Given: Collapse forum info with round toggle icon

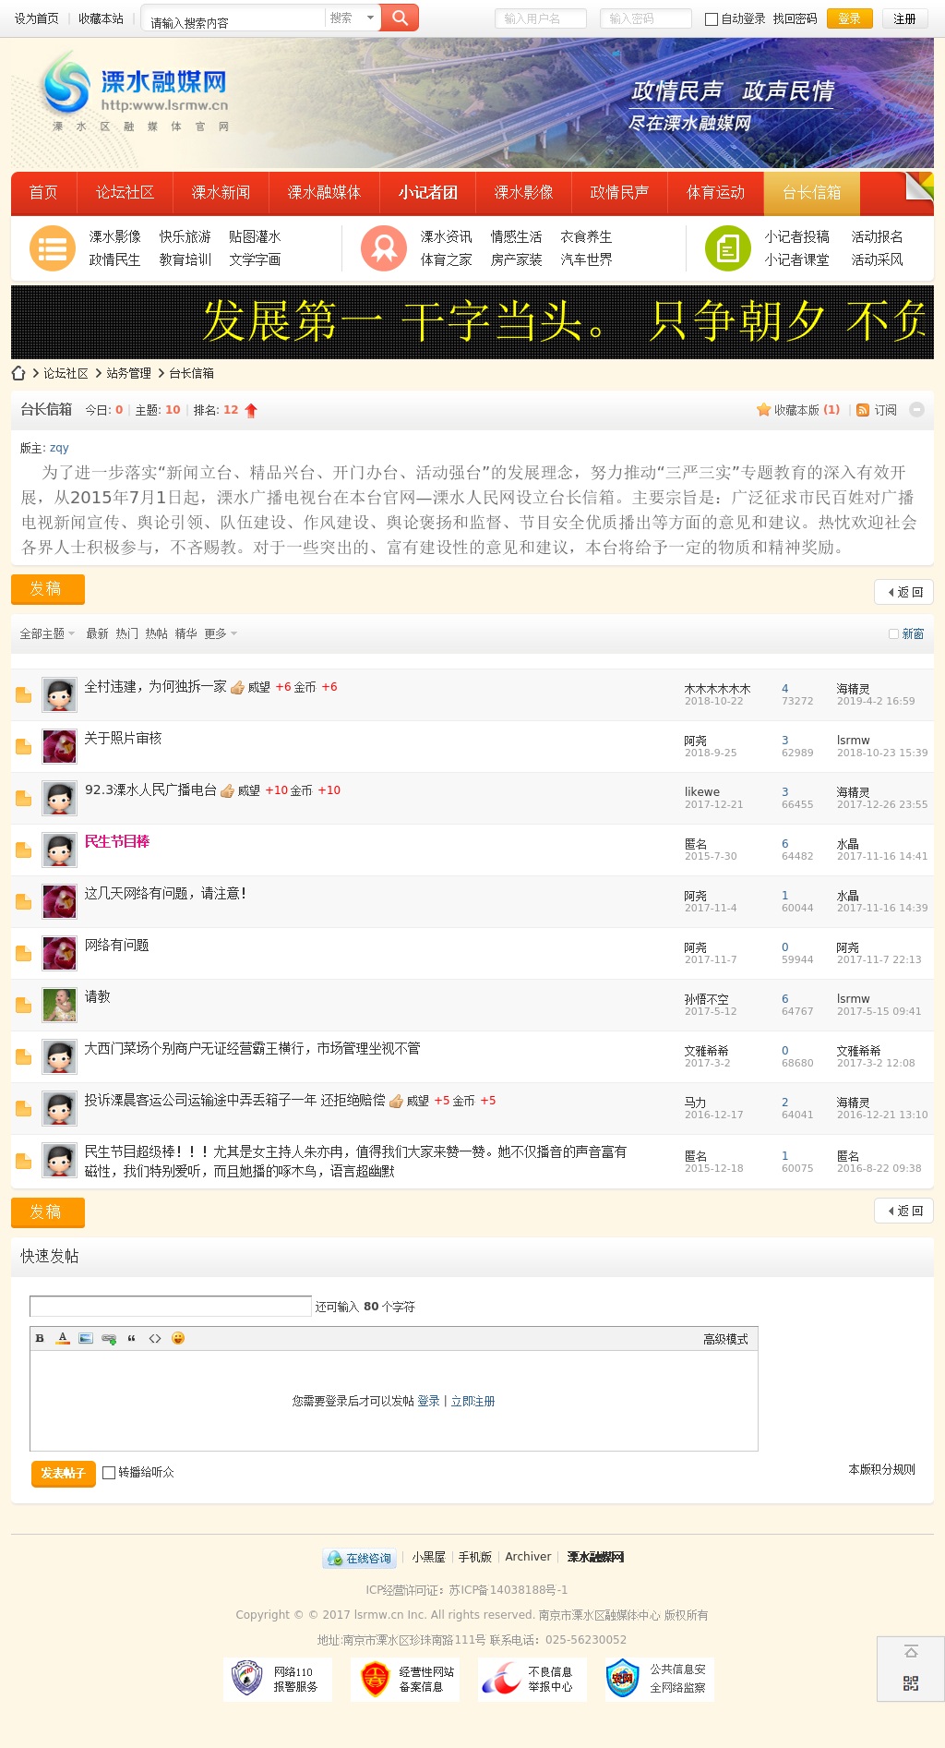Looking at the screenshot, I should [x=916, y=410].
